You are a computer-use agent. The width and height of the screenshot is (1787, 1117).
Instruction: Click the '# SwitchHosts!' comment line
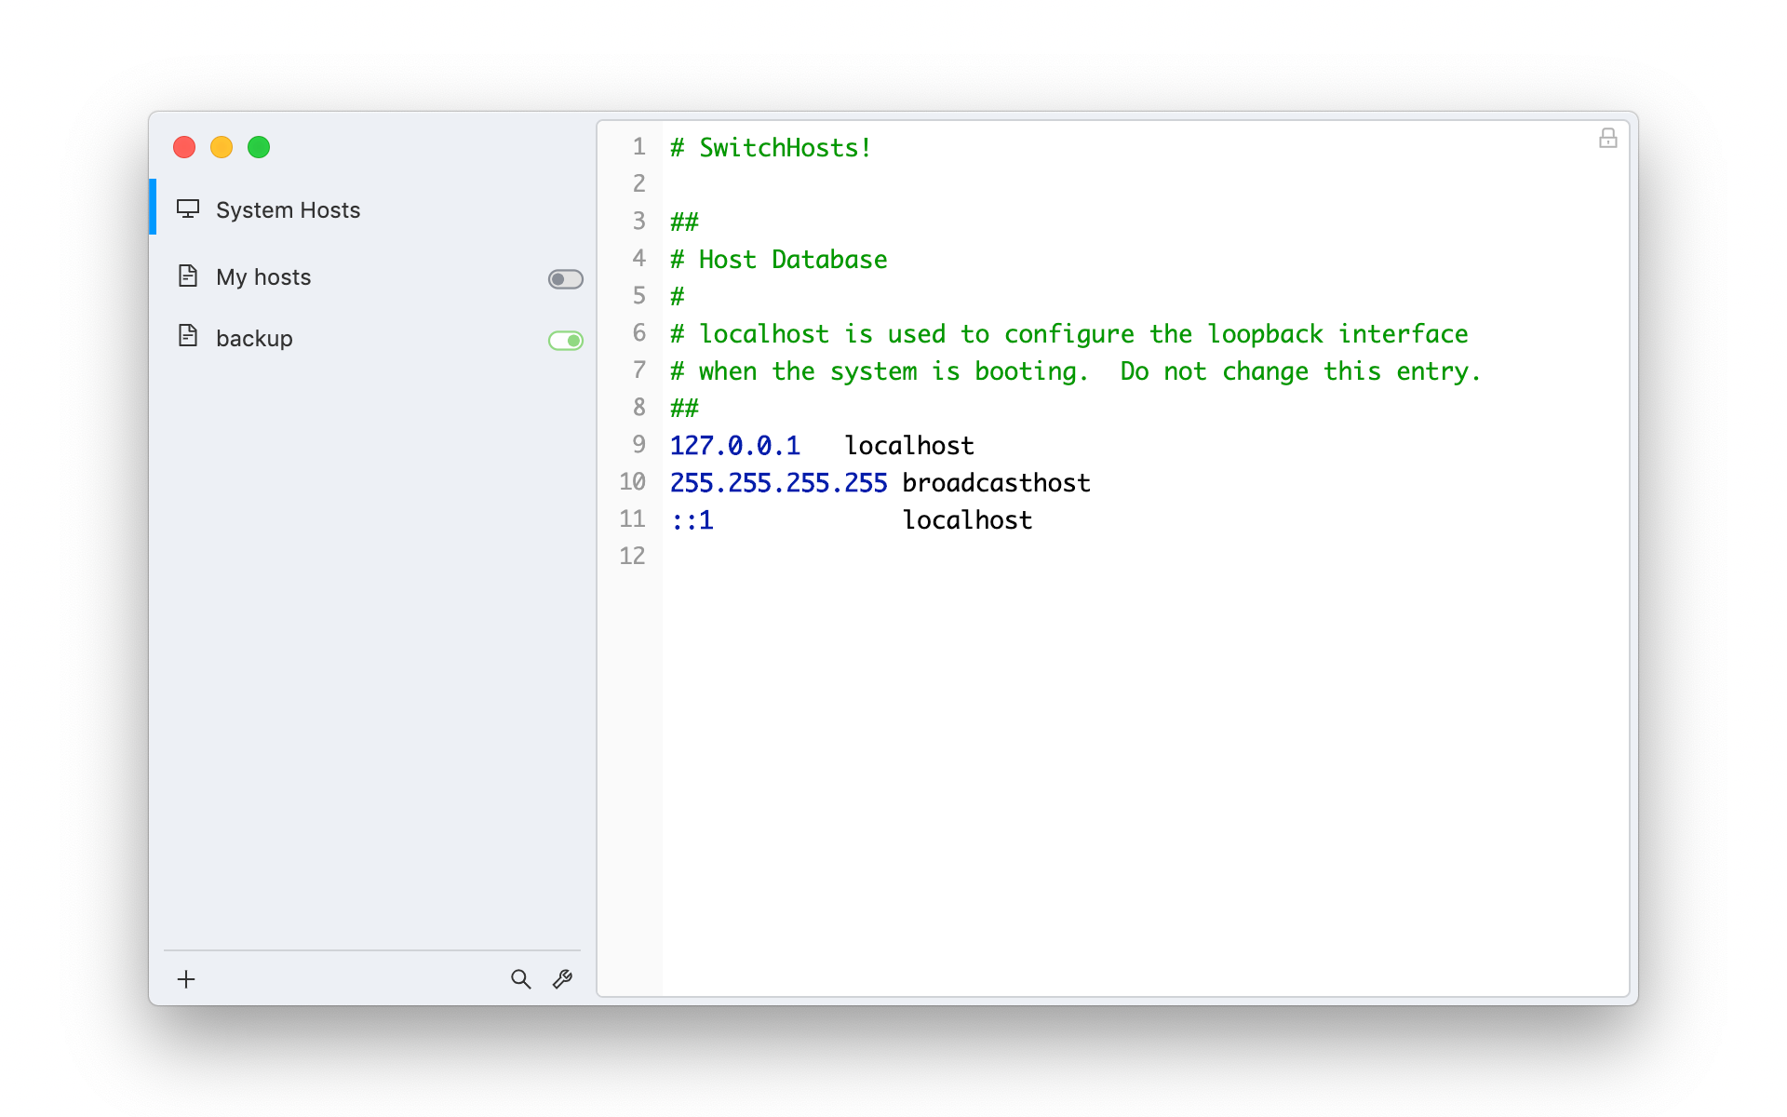click(771, 148)
